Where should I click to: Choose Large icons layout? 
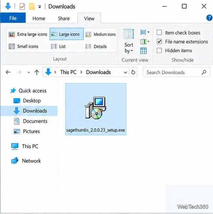pyautogui.click(x=67, y=34)
